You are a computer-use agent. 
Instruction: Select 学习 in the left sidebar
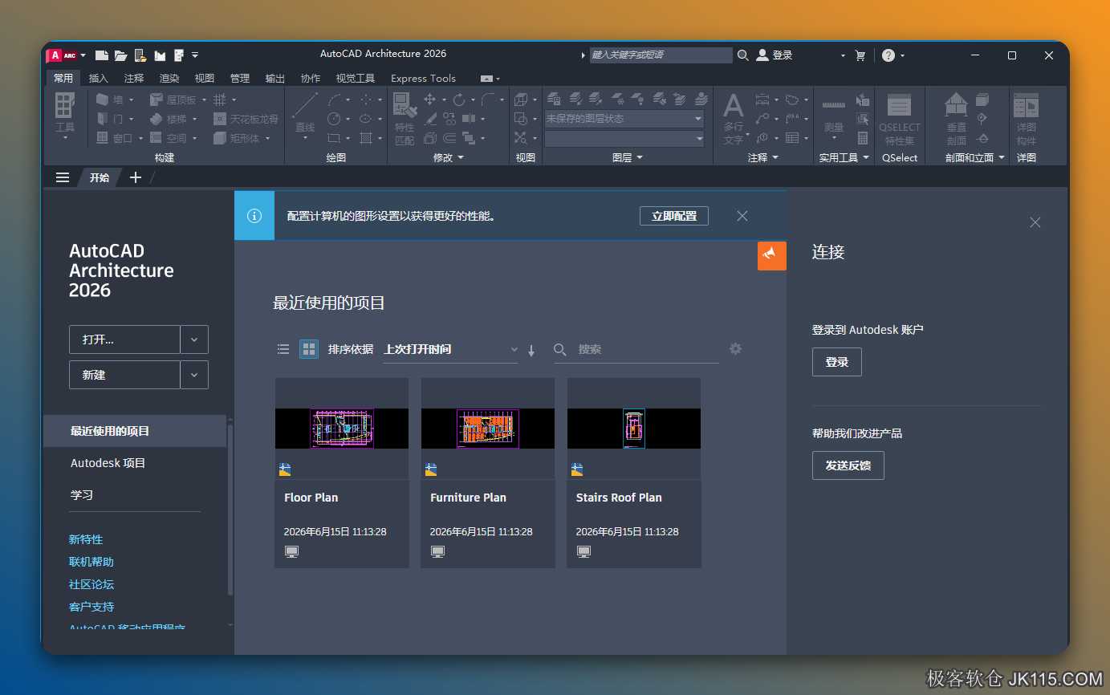coord(135,495)
